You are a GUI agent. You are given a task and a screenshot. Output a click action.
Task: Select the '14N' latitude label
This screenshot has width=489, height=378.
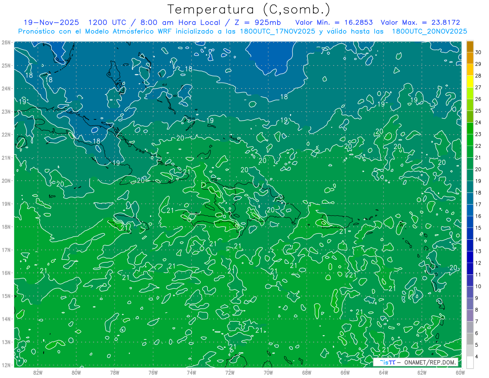(6, 319)
